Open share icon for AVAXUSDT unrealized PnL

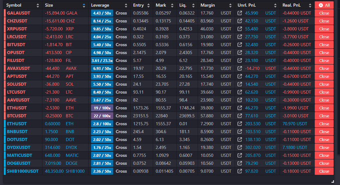pyautogui.click(x=239, y=68)
